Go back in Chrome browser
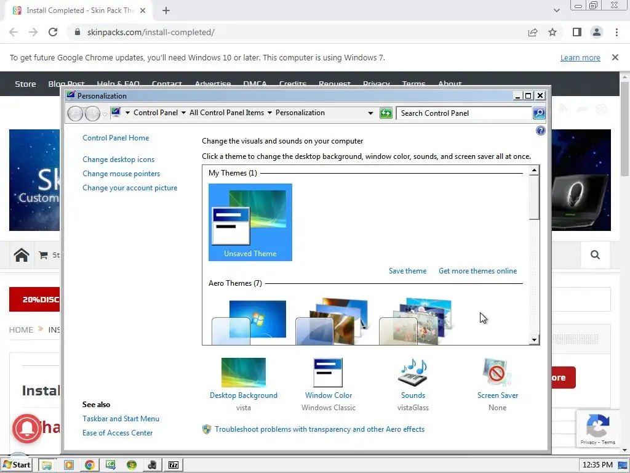This screenshot has width=630, height=473. tap(14, 32)
